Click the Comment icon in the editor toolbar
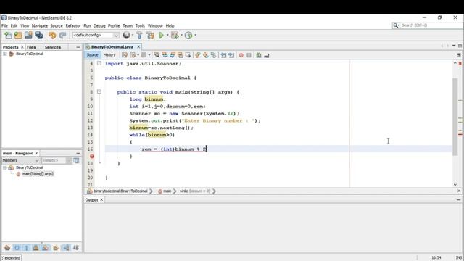The image size is (464, 261). [x=259, y=55]
